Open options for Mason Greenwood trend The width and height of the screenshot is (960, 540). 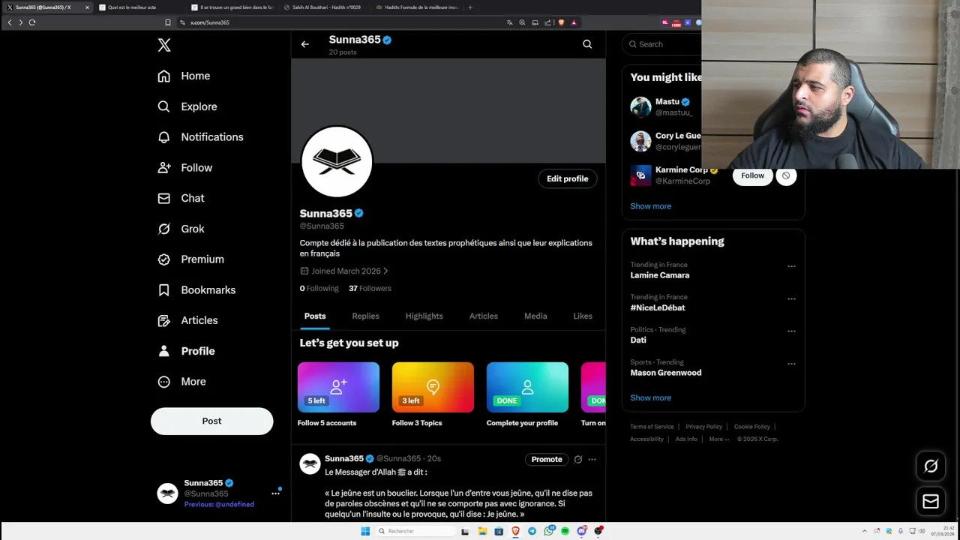791,364
